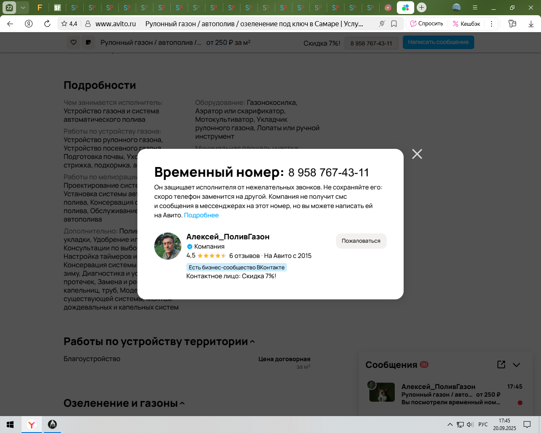Click the note icon beside the heart
The image size is (541, 433).
coord(88,42)
